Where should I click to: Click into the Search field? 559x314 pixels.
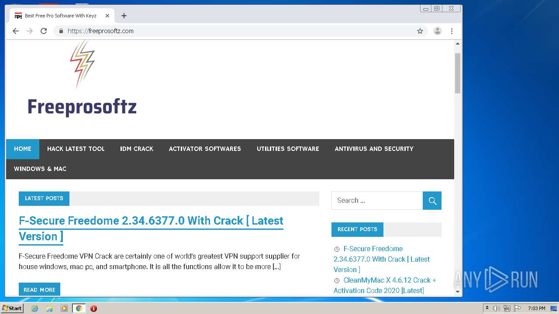pos(377,201)
